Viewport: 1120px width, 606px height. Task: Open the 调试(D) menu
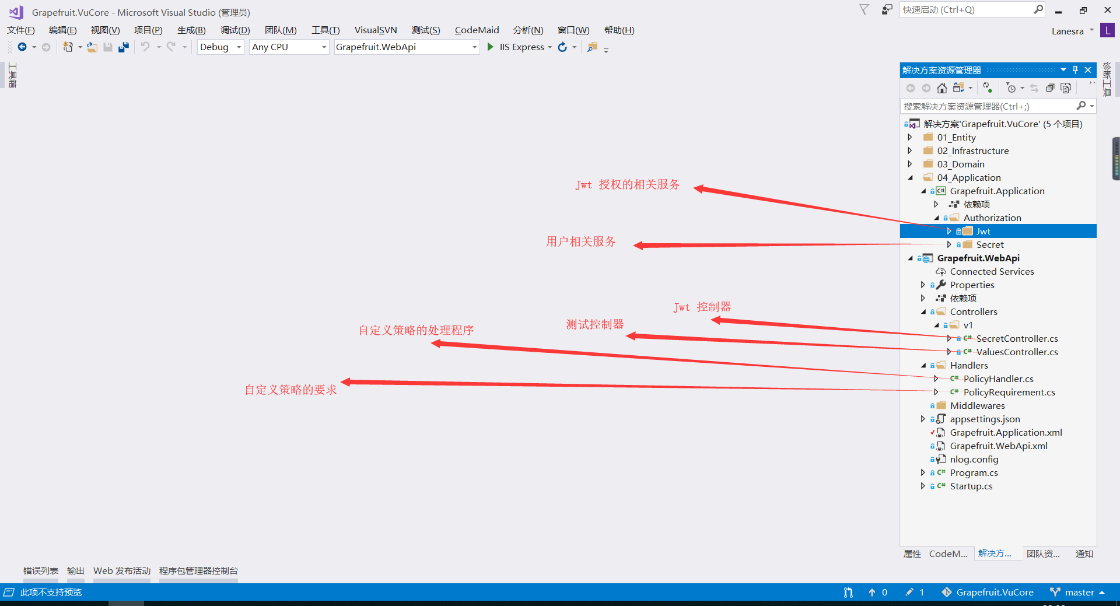pyautogui.click(x=235, y=30)
